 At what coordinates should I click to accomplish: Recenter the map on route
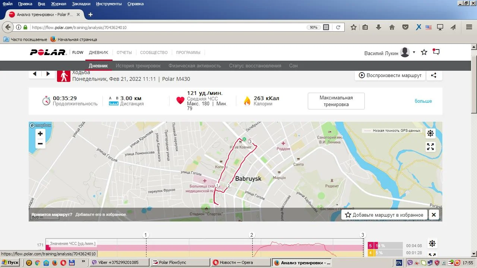[x=430, y=133]
